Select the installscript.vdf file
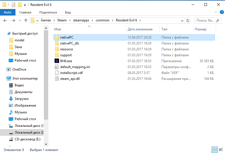Image resolution: width=225 pixels, height=153 pixels. (134, 73)
